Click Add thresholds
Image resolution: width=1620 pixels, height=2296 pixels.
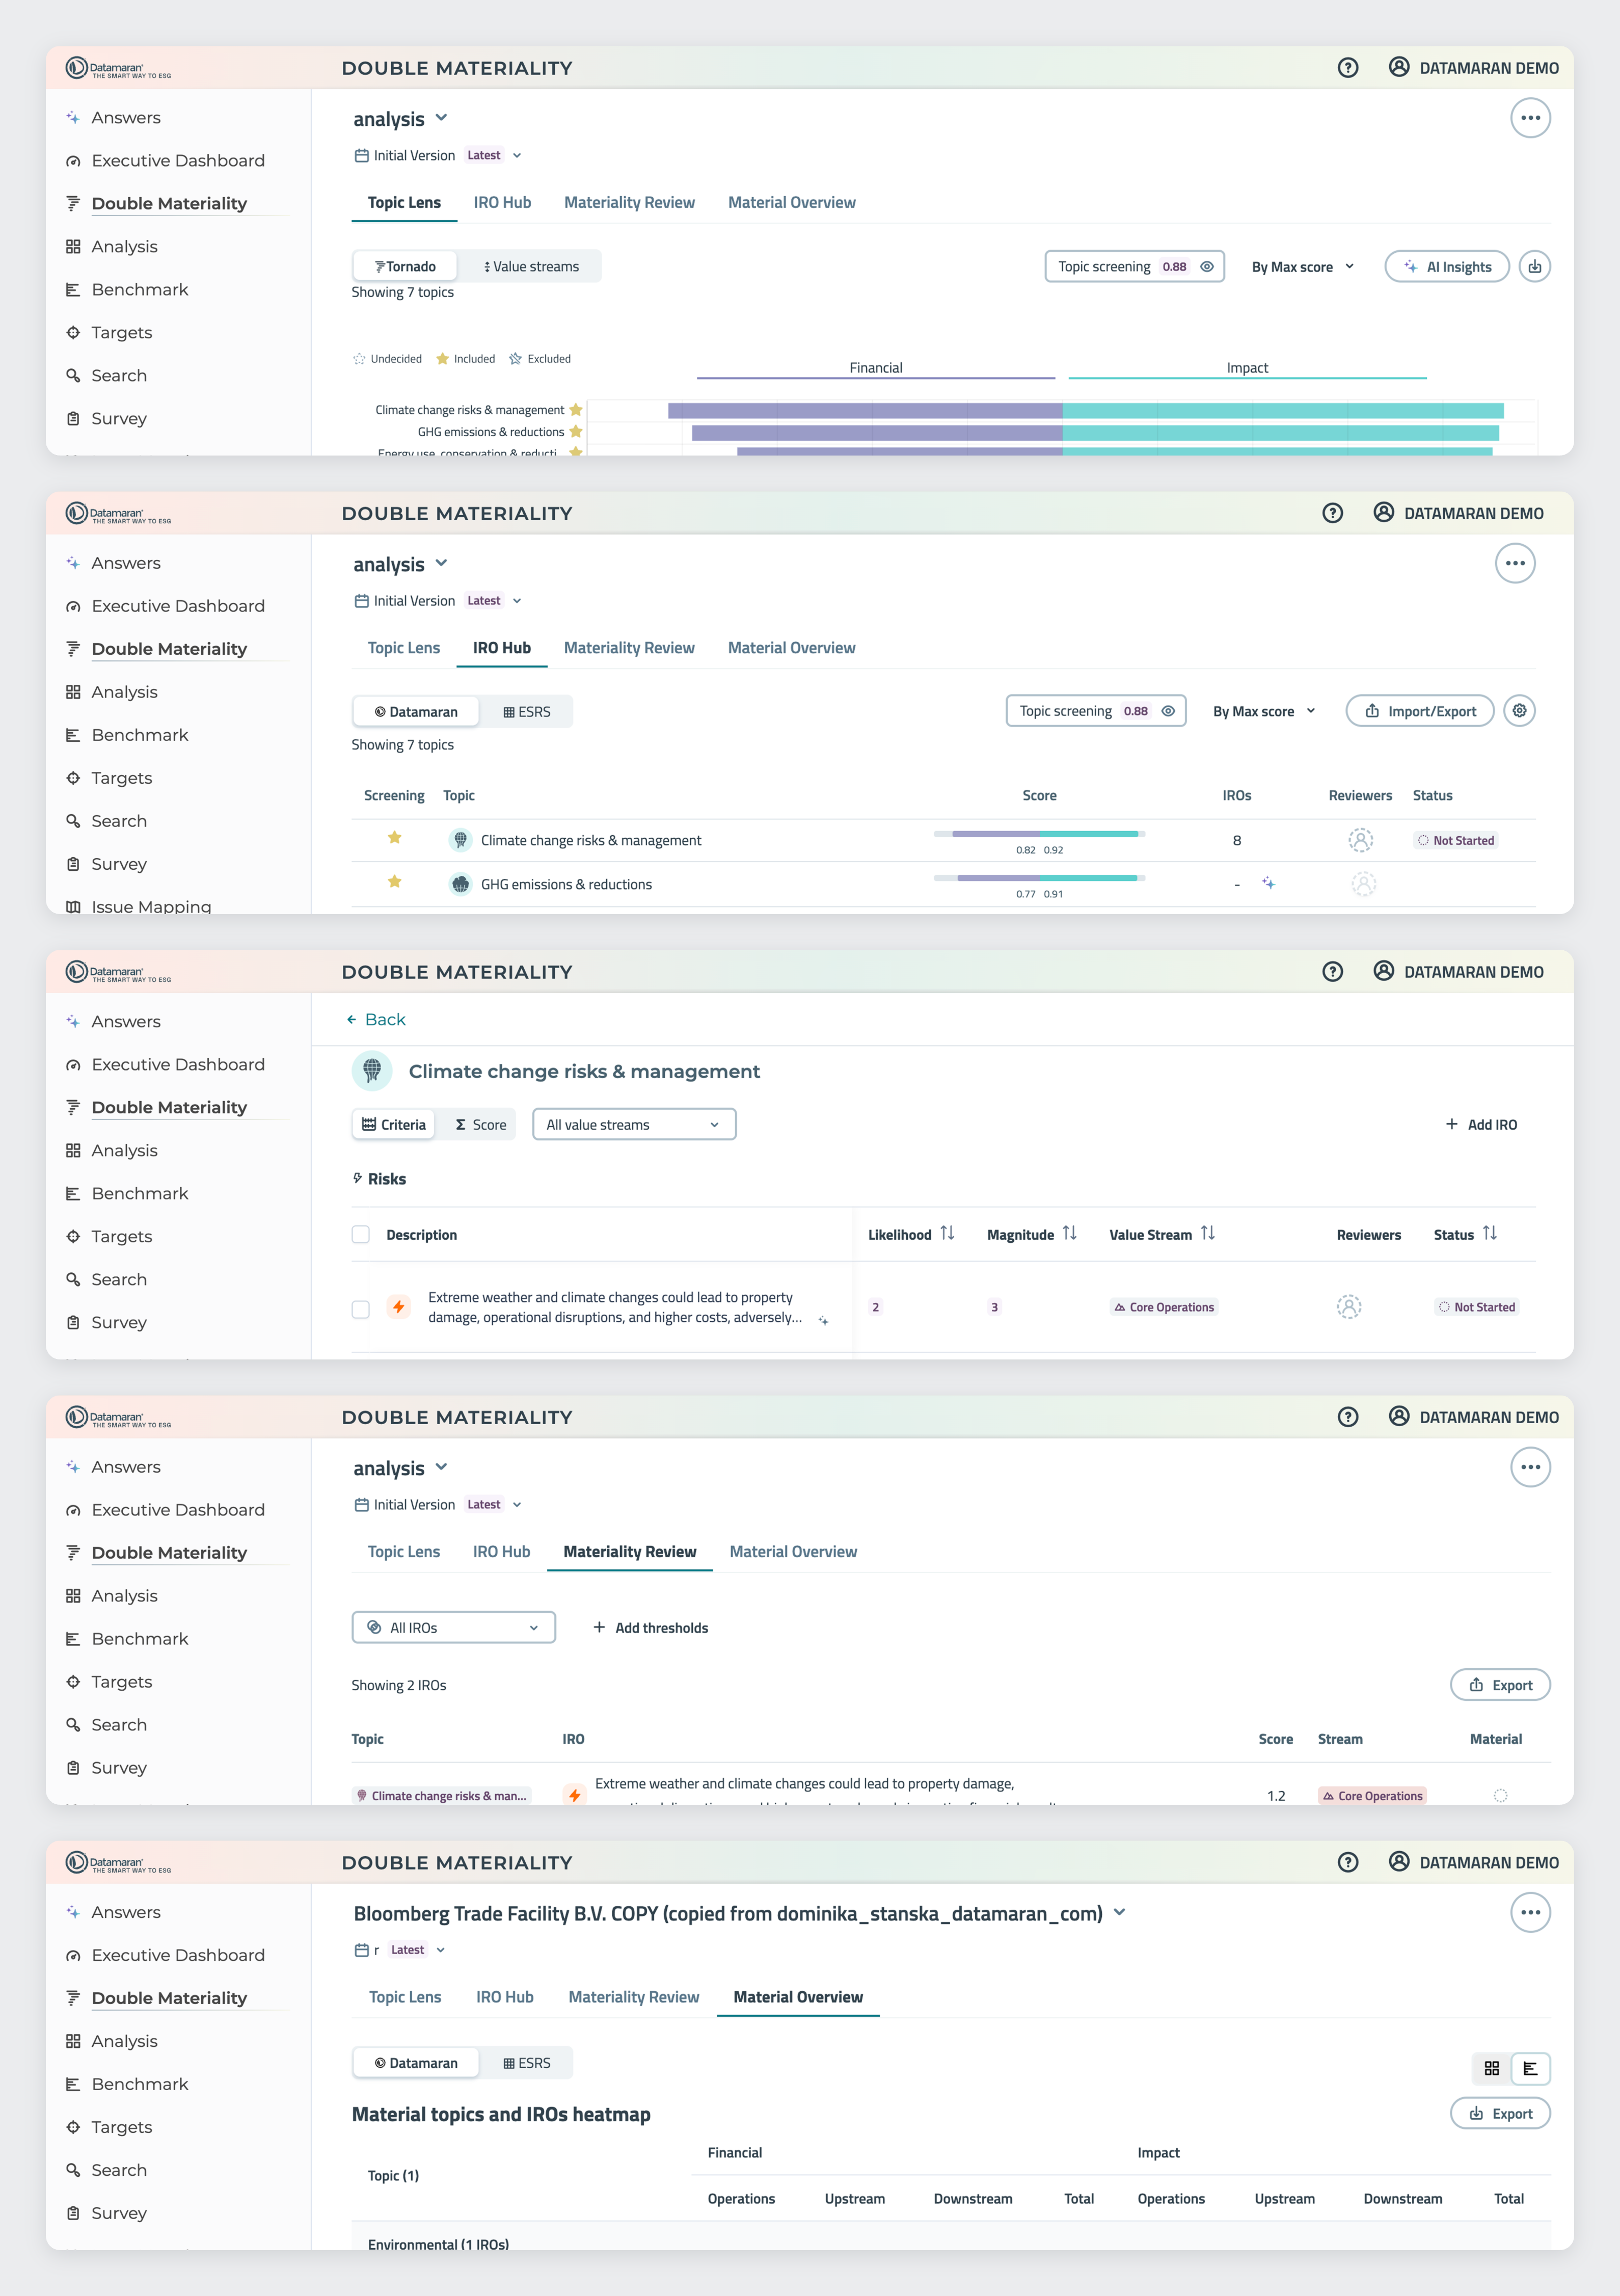point(650,1627)
